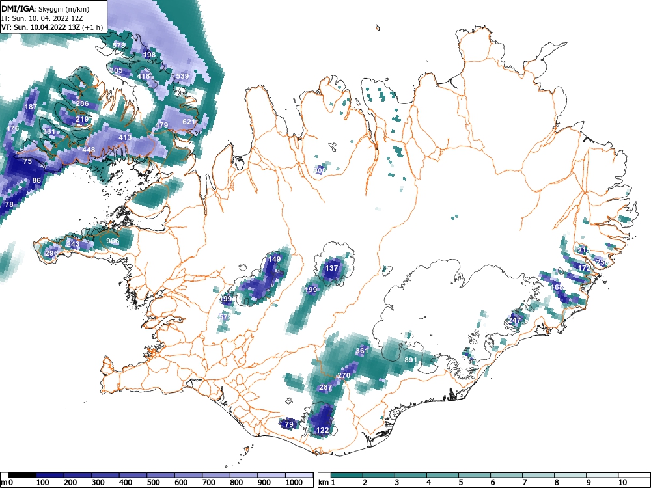Click the '5' label in the km legend
Screen dimensions: 651x488
460,483
